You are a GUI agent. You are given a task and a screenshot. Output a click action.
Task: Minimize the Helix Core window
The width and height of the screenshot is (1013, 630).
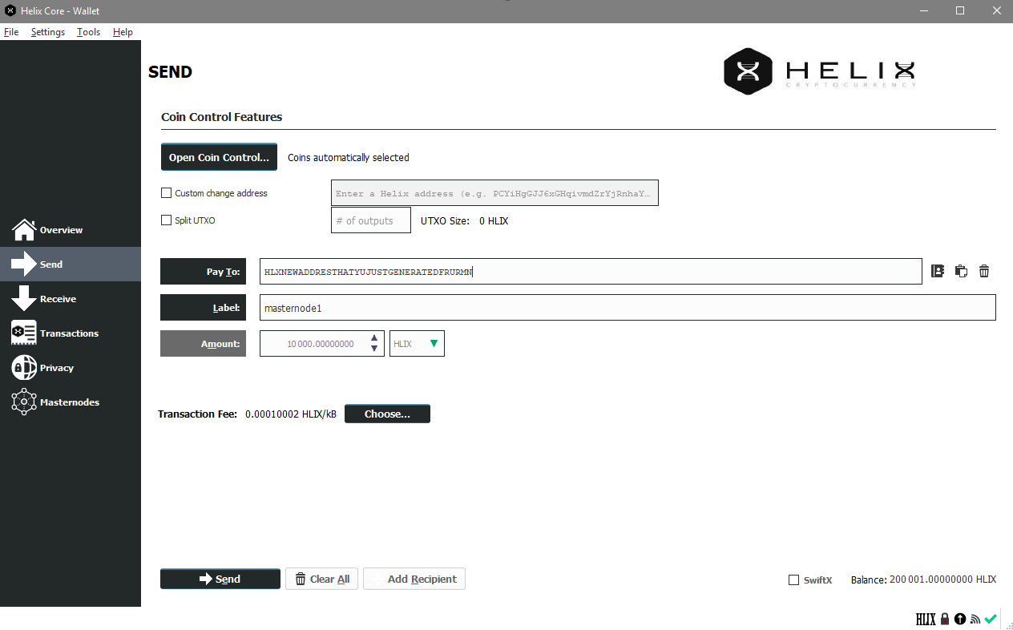(x=924, y=11)
